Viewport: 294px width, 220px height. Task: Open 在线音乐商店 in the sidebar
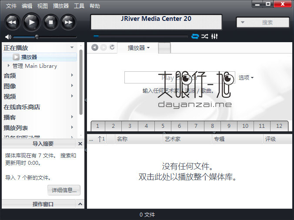pos(22,107)
